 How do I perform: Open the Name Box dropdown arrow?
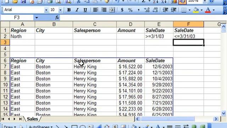click(37, 18)
